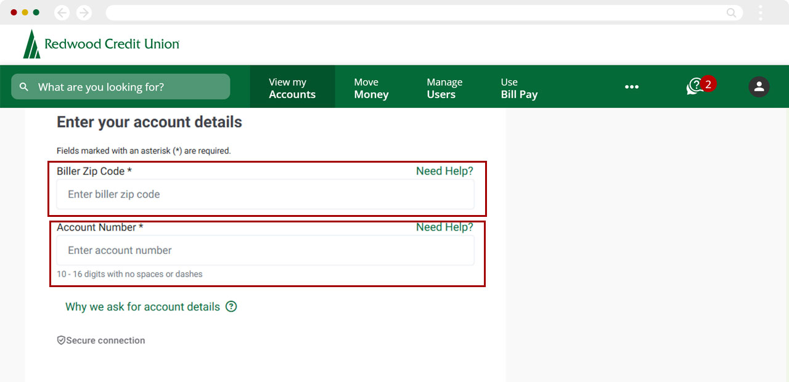Screen dimensions: 789x382
Task: Open the user profile avatar icon
Action: [759, 87]
